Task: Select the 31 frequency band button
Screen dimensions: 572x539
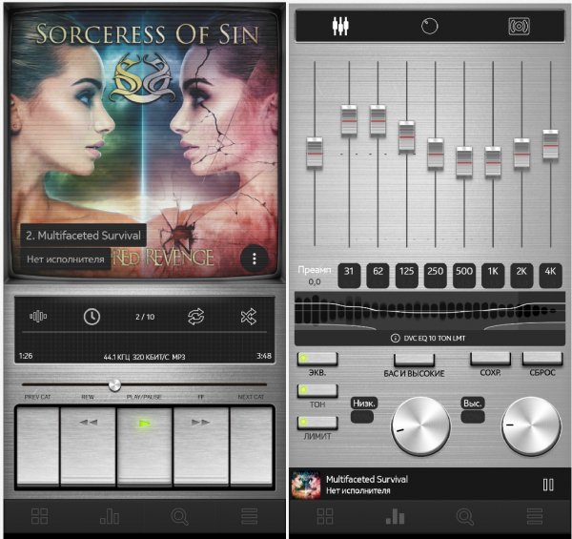Action: [x=349, y=275]
